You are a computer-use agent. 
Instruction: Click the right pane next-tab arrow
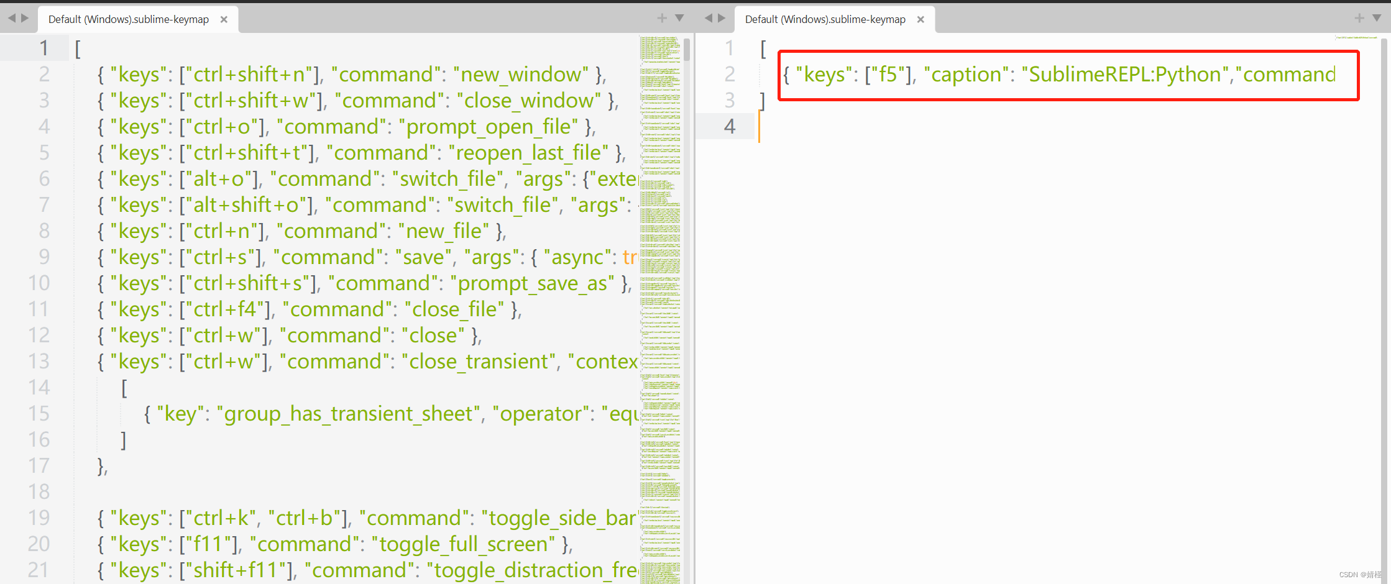tap(722, 19)
